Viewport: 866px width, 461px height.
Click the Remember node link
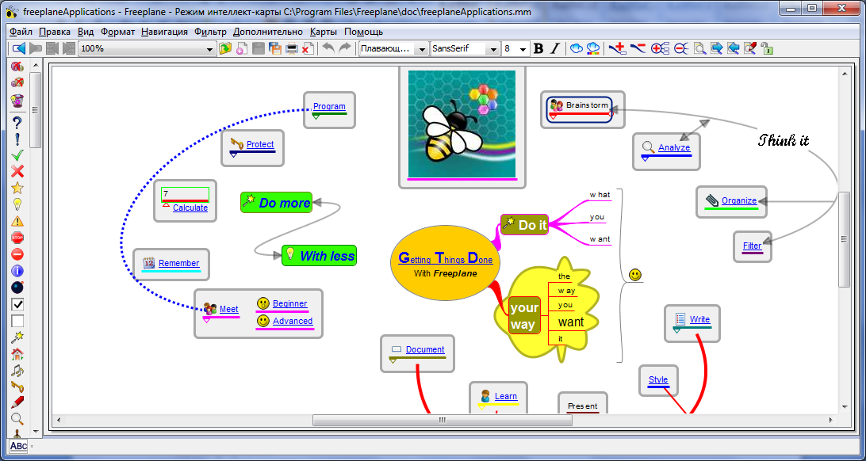pyautogui.click(x=179, y=263)
